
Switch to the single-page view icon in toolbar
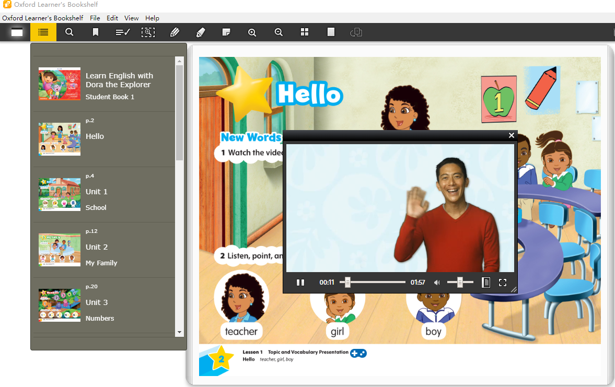coord(17,32)
